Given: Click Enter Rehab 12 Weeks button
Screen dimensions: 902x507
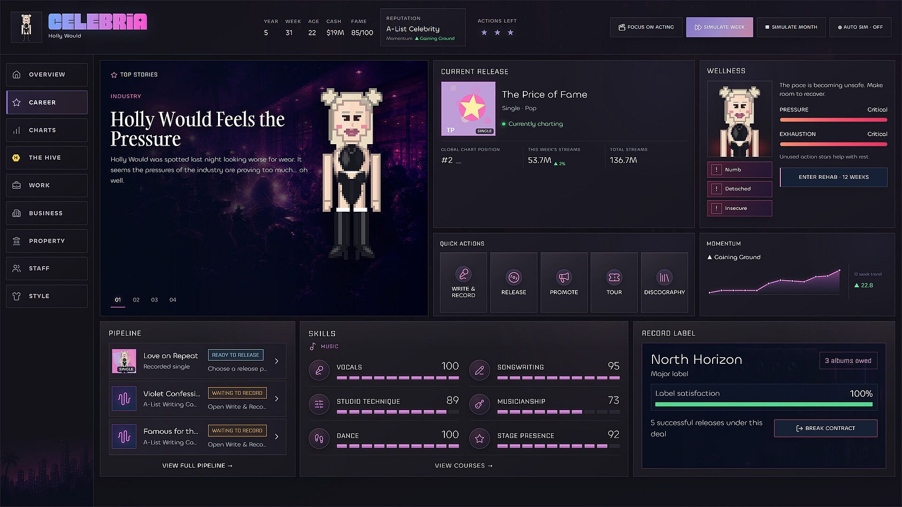Looking at the screenshot, I should (x=833, y=177).
